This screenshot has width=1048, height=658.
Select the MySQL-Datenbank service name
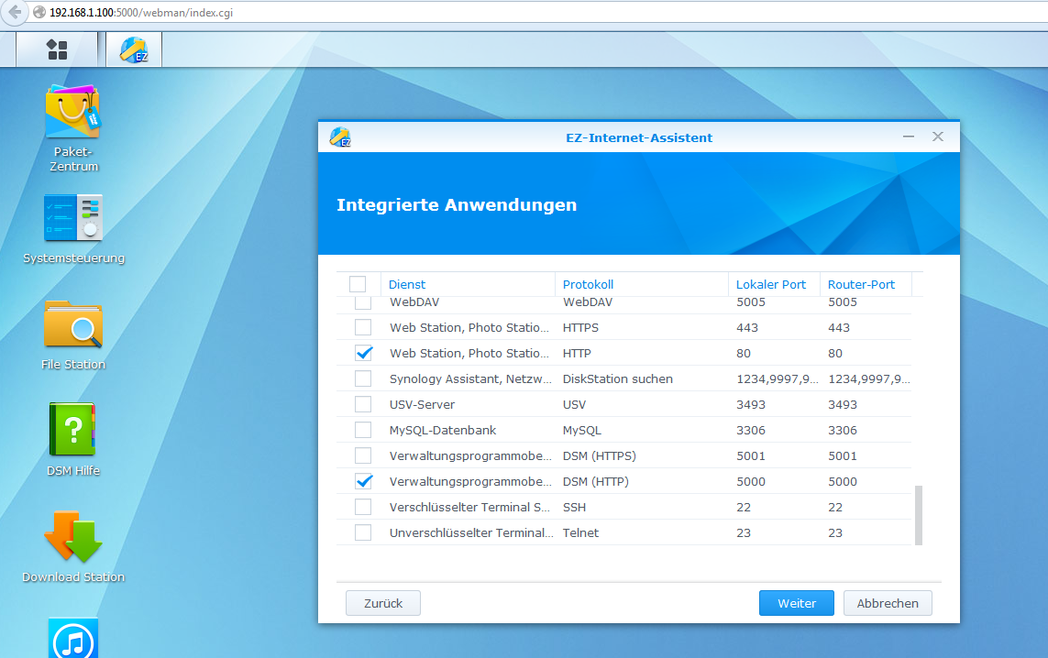(443, 430)
